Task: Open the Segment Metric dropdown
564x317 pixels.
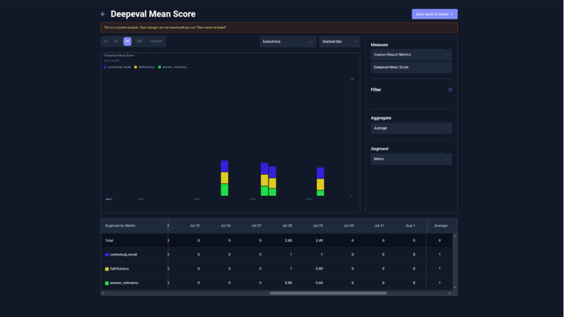Action: click(411, 159)
